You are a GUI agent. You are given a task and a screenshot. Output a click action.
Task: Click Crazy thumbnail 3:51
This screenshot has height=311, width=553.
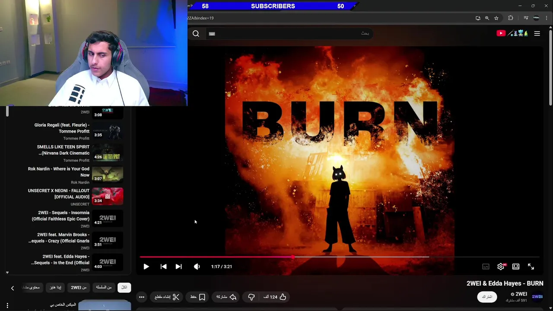108,241
